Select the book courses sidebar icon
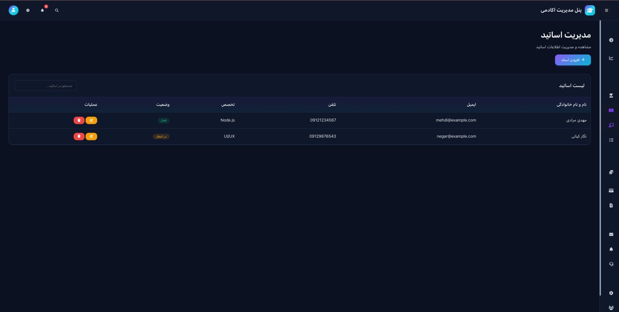The width and height of the screenshot is (619, 312). [611, 110]
